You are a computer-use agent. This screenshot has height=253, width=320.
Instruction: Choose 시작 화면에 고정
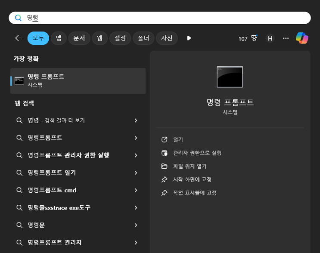[x=192, y=179]
